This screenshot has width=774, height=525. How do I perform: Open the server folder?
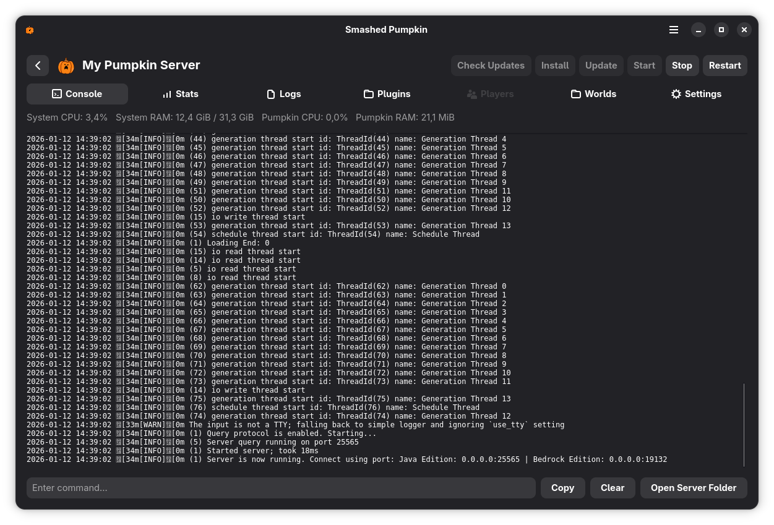pyautogui.click(x=694, y=488)
